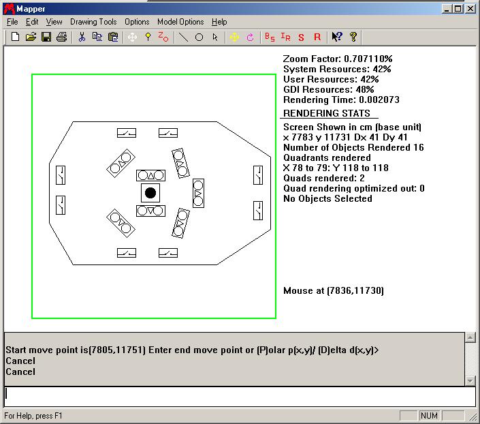Screen dimensions: 480x424
Task: Click the Print icon in the toolbar
Action: pyautogui.click(x=62, y=37)
